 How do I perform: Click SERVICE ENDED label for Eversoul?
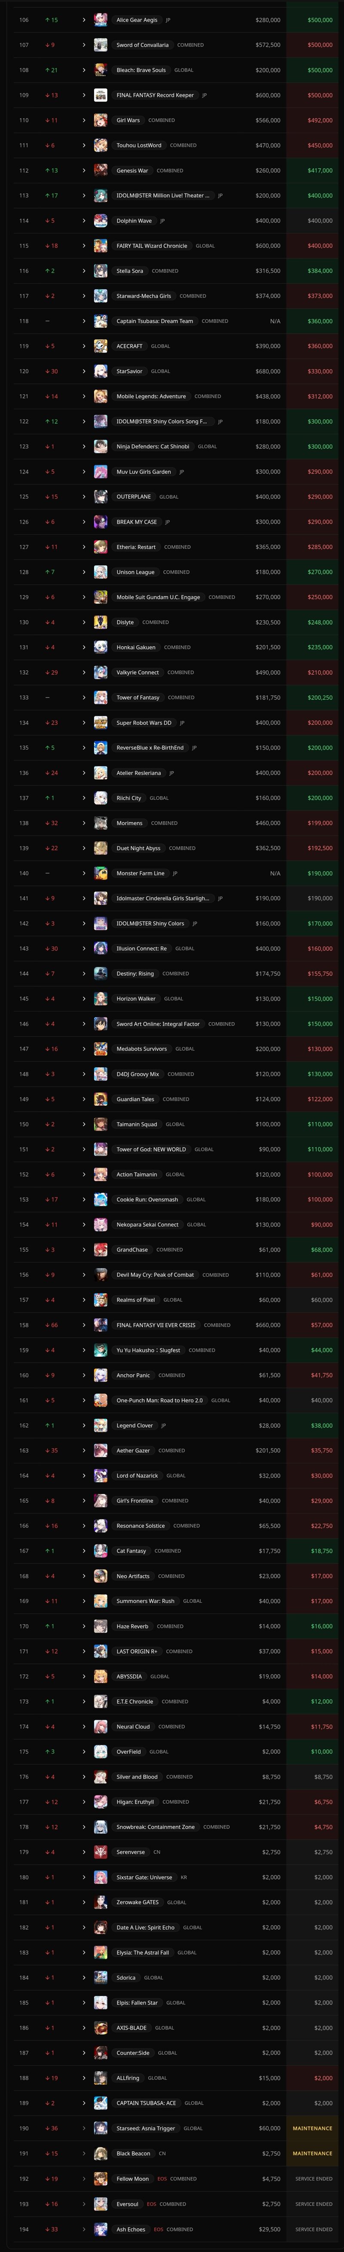tap(313, 2203)
